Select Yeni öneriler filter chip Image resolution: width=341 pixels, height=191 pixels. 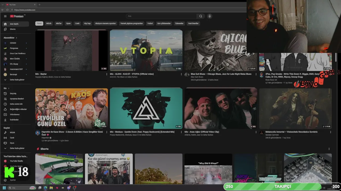[193, 23]
